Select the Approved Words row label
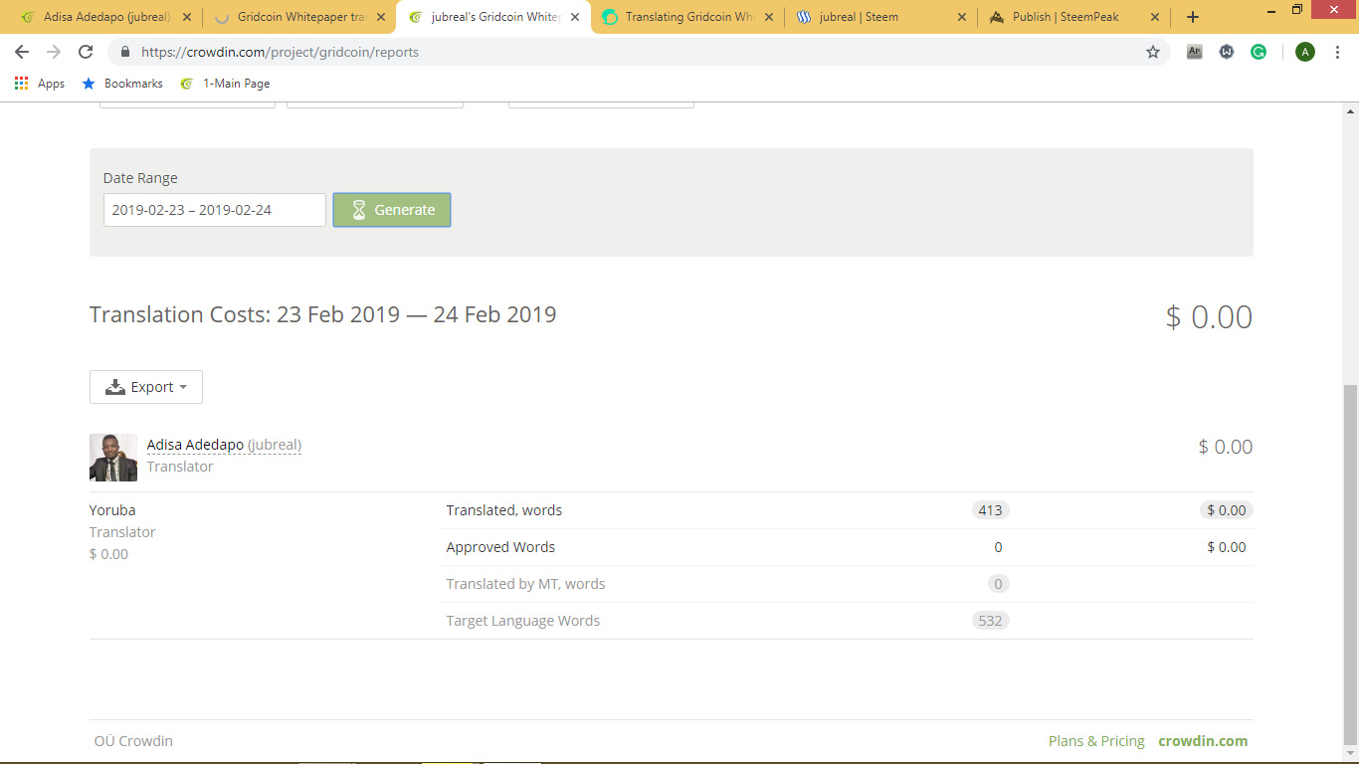This screenshot has width=1359, height=764. coord(500,547)
